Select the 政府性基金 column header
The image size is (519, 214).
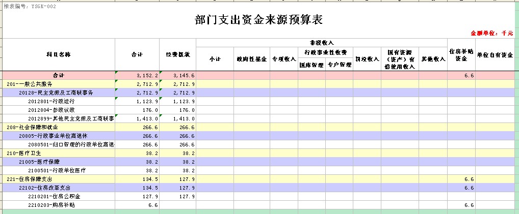pos(251,59)
